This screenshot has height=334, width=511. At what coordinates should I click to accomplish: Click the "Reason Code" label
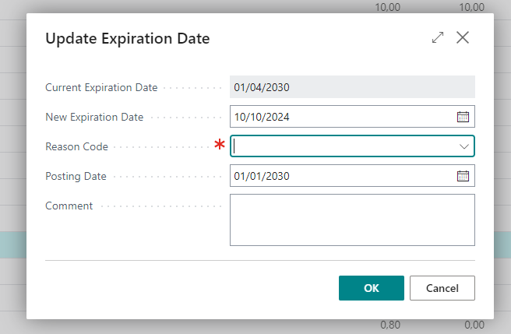pyautogui.click(x=76, y=146)
